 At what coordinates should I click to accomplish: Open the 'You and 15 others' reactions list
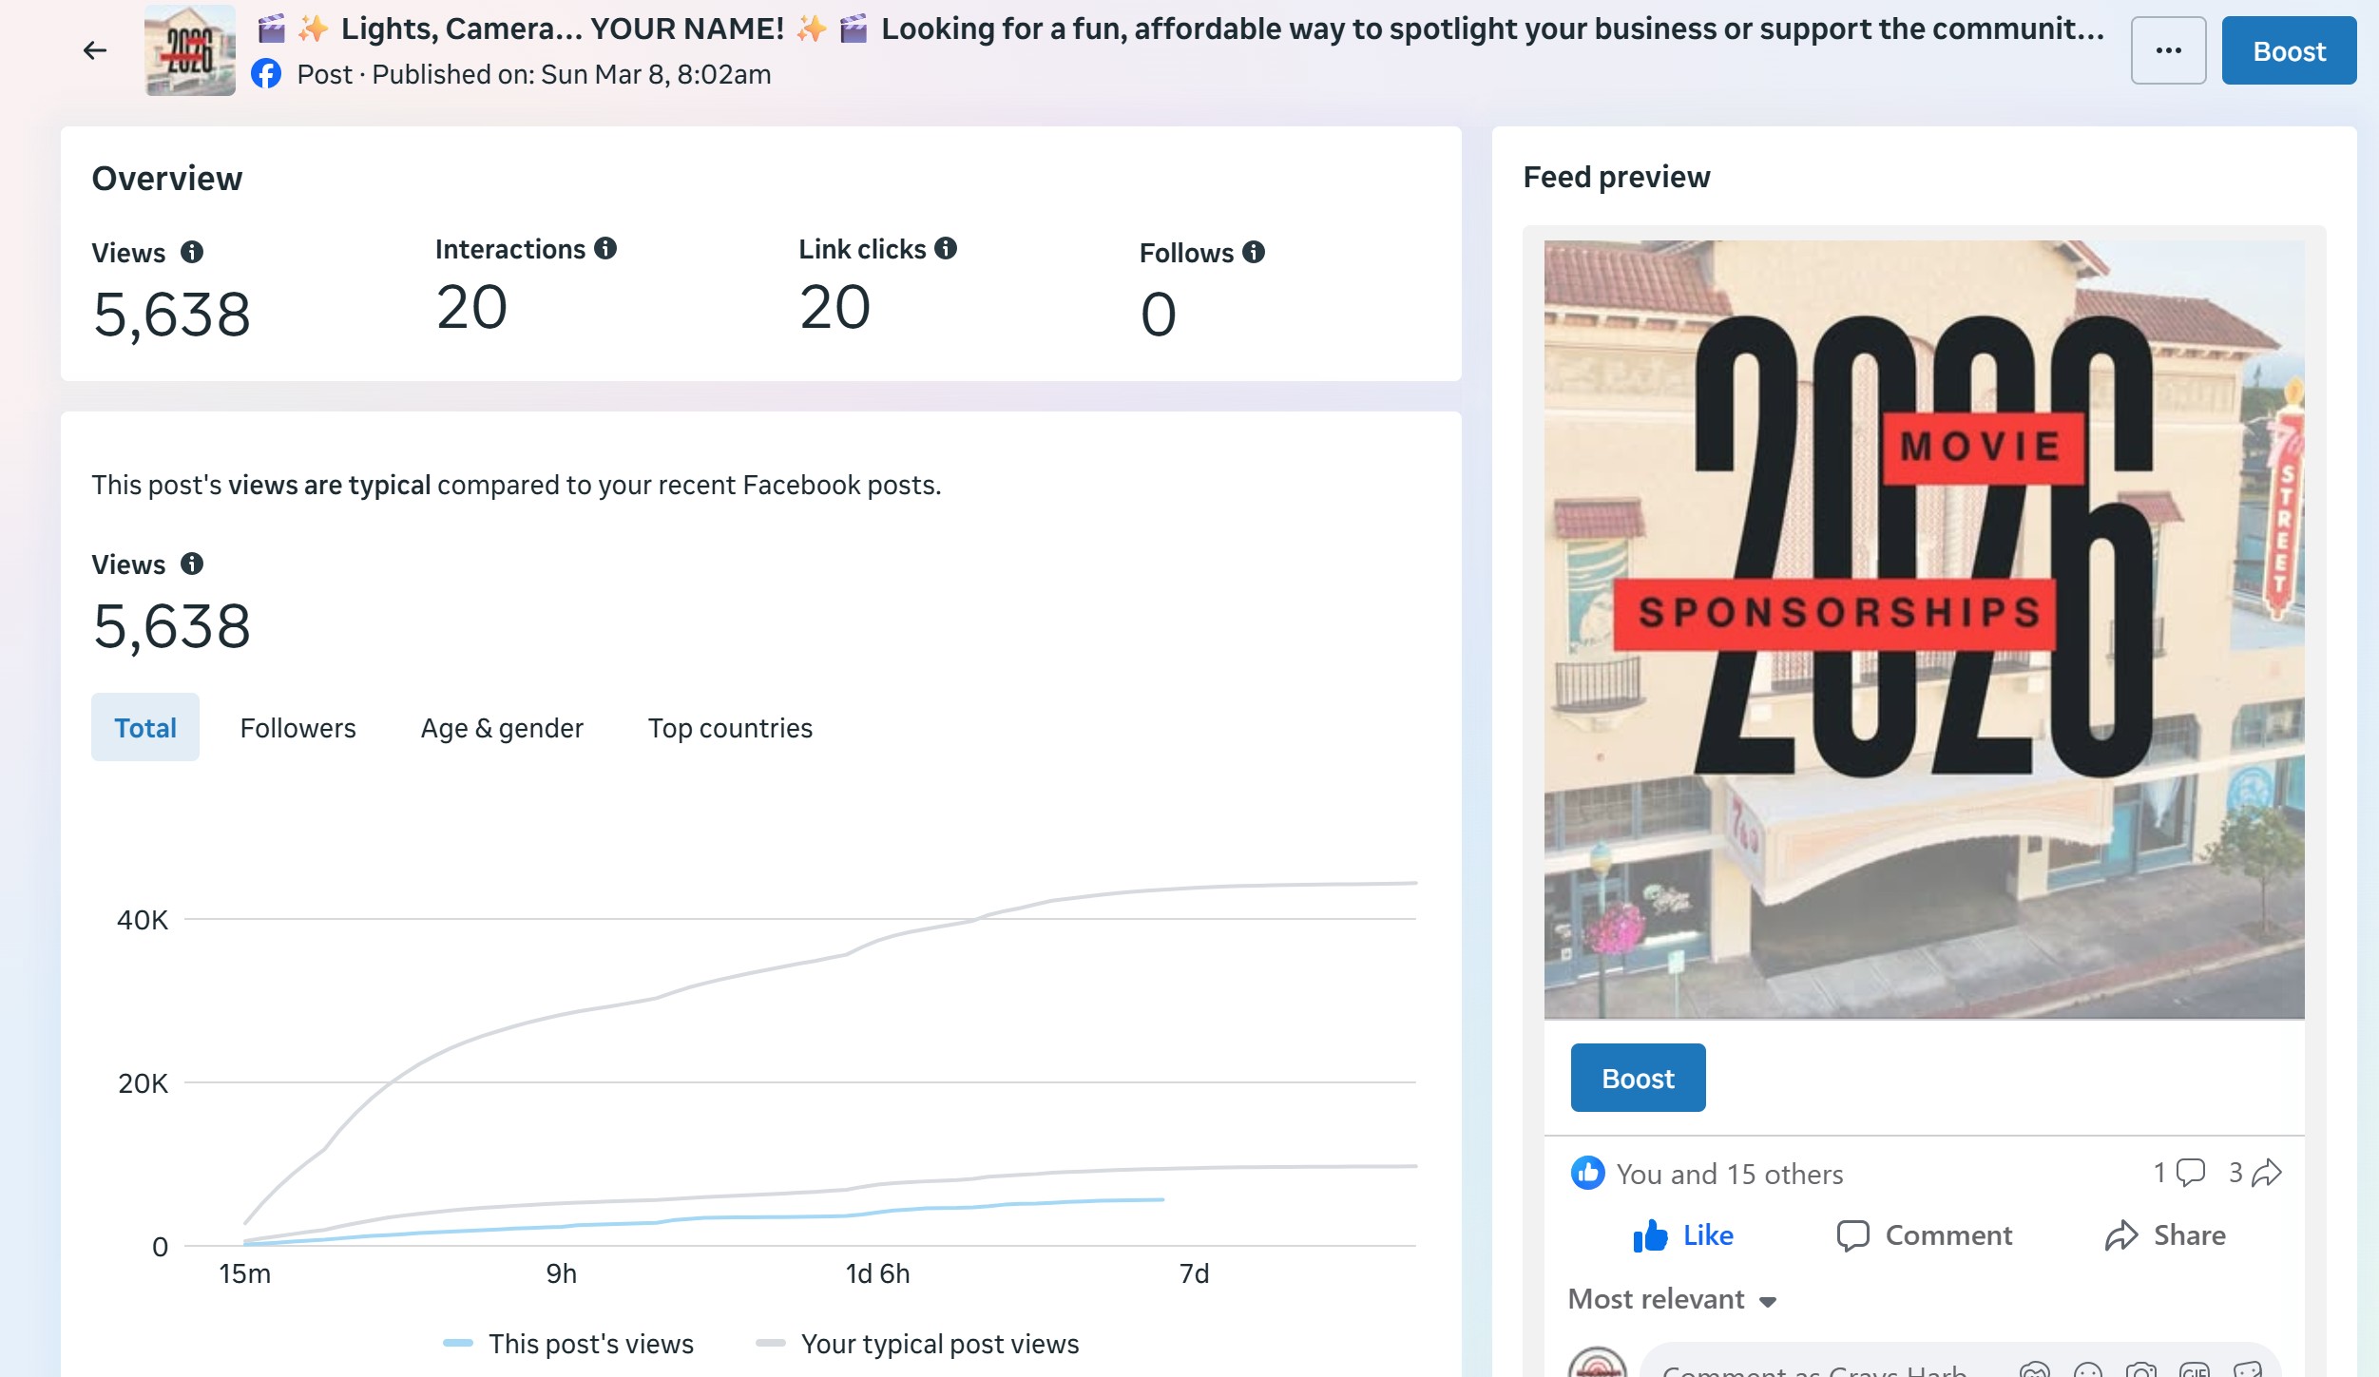[x=1729, y=1174]
